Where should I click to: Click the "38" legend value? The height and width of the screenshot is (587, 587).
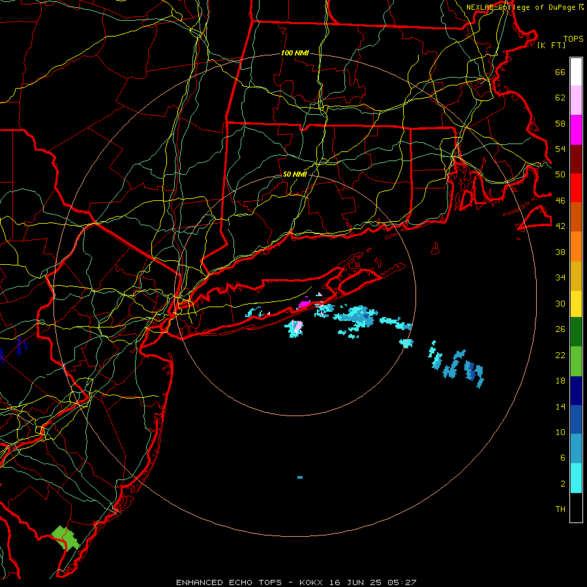pos(560,252)
